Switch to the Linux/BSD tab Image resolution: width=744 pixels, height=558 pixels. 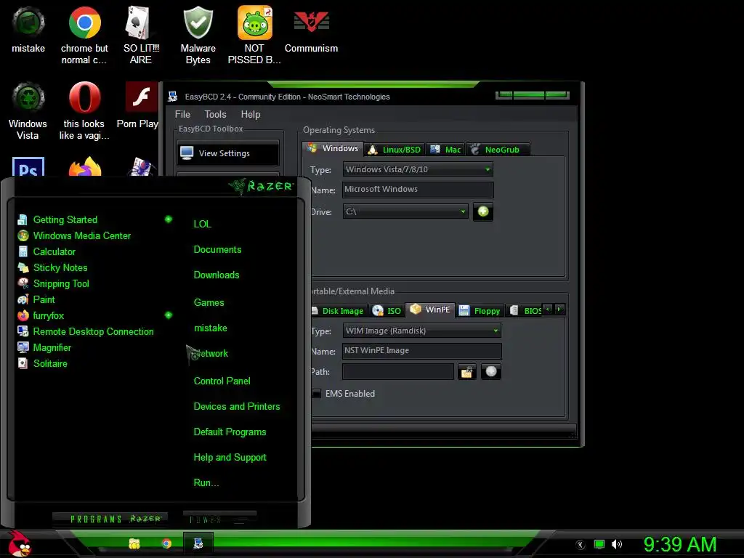tap(395, 150)
